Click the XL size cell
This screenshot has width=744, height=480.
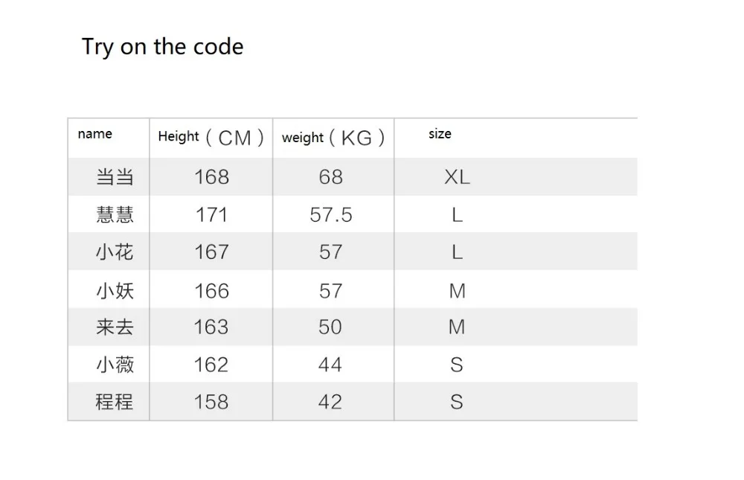[457, 177]
